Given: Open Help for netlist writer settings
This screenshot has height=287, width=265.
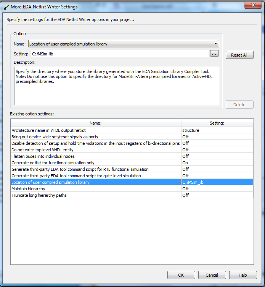Looking at the screenshot, I should (x=243, y=275).
